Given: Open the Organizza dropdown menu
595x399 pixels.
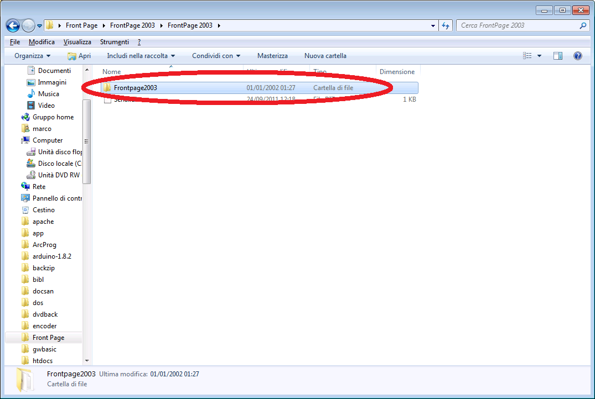Looking at the screenshot, I should [x=32, y=56].
